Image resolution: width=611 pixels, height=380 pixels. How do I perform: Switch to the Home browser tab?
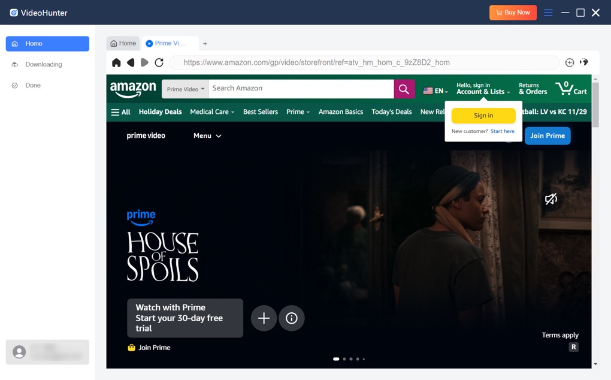[x=123, y=43]
